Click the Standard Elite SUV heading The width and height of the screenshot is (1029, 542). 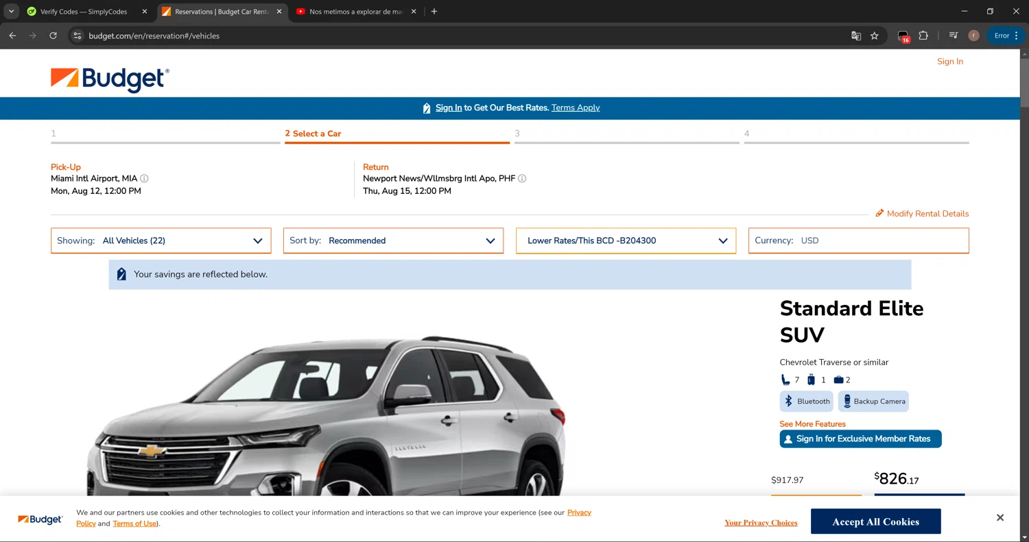(x=851, y=321)
